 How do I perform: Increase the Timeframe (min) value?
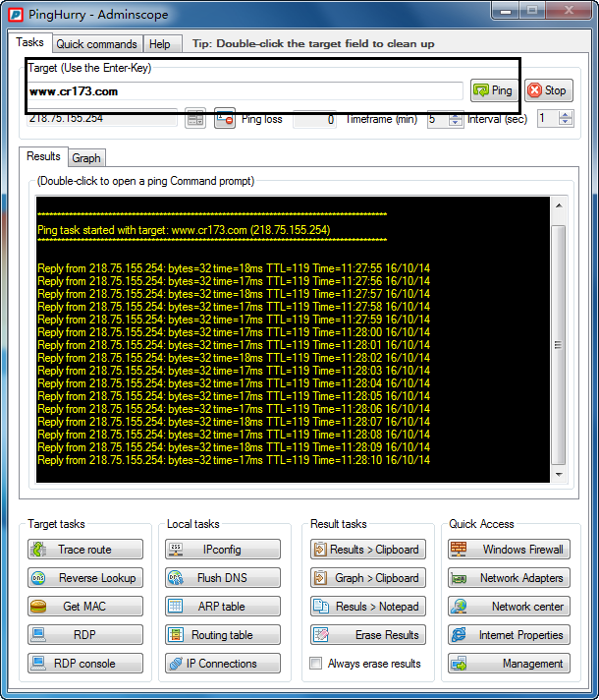pos(456,116)
